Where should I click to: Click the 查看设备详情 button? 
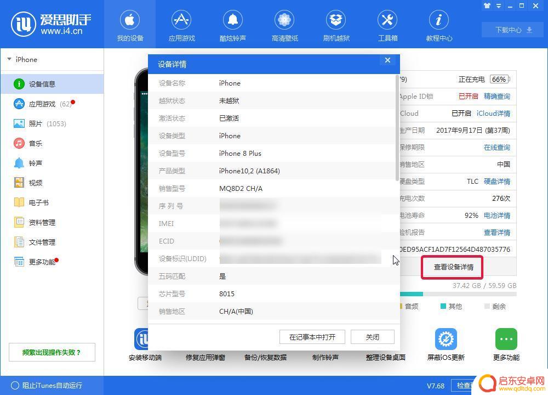pos(453,267)
